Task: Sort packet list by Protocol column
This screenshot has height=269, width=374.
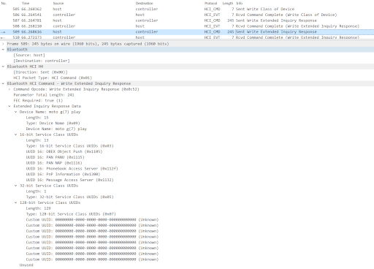Action: [210, 3]
